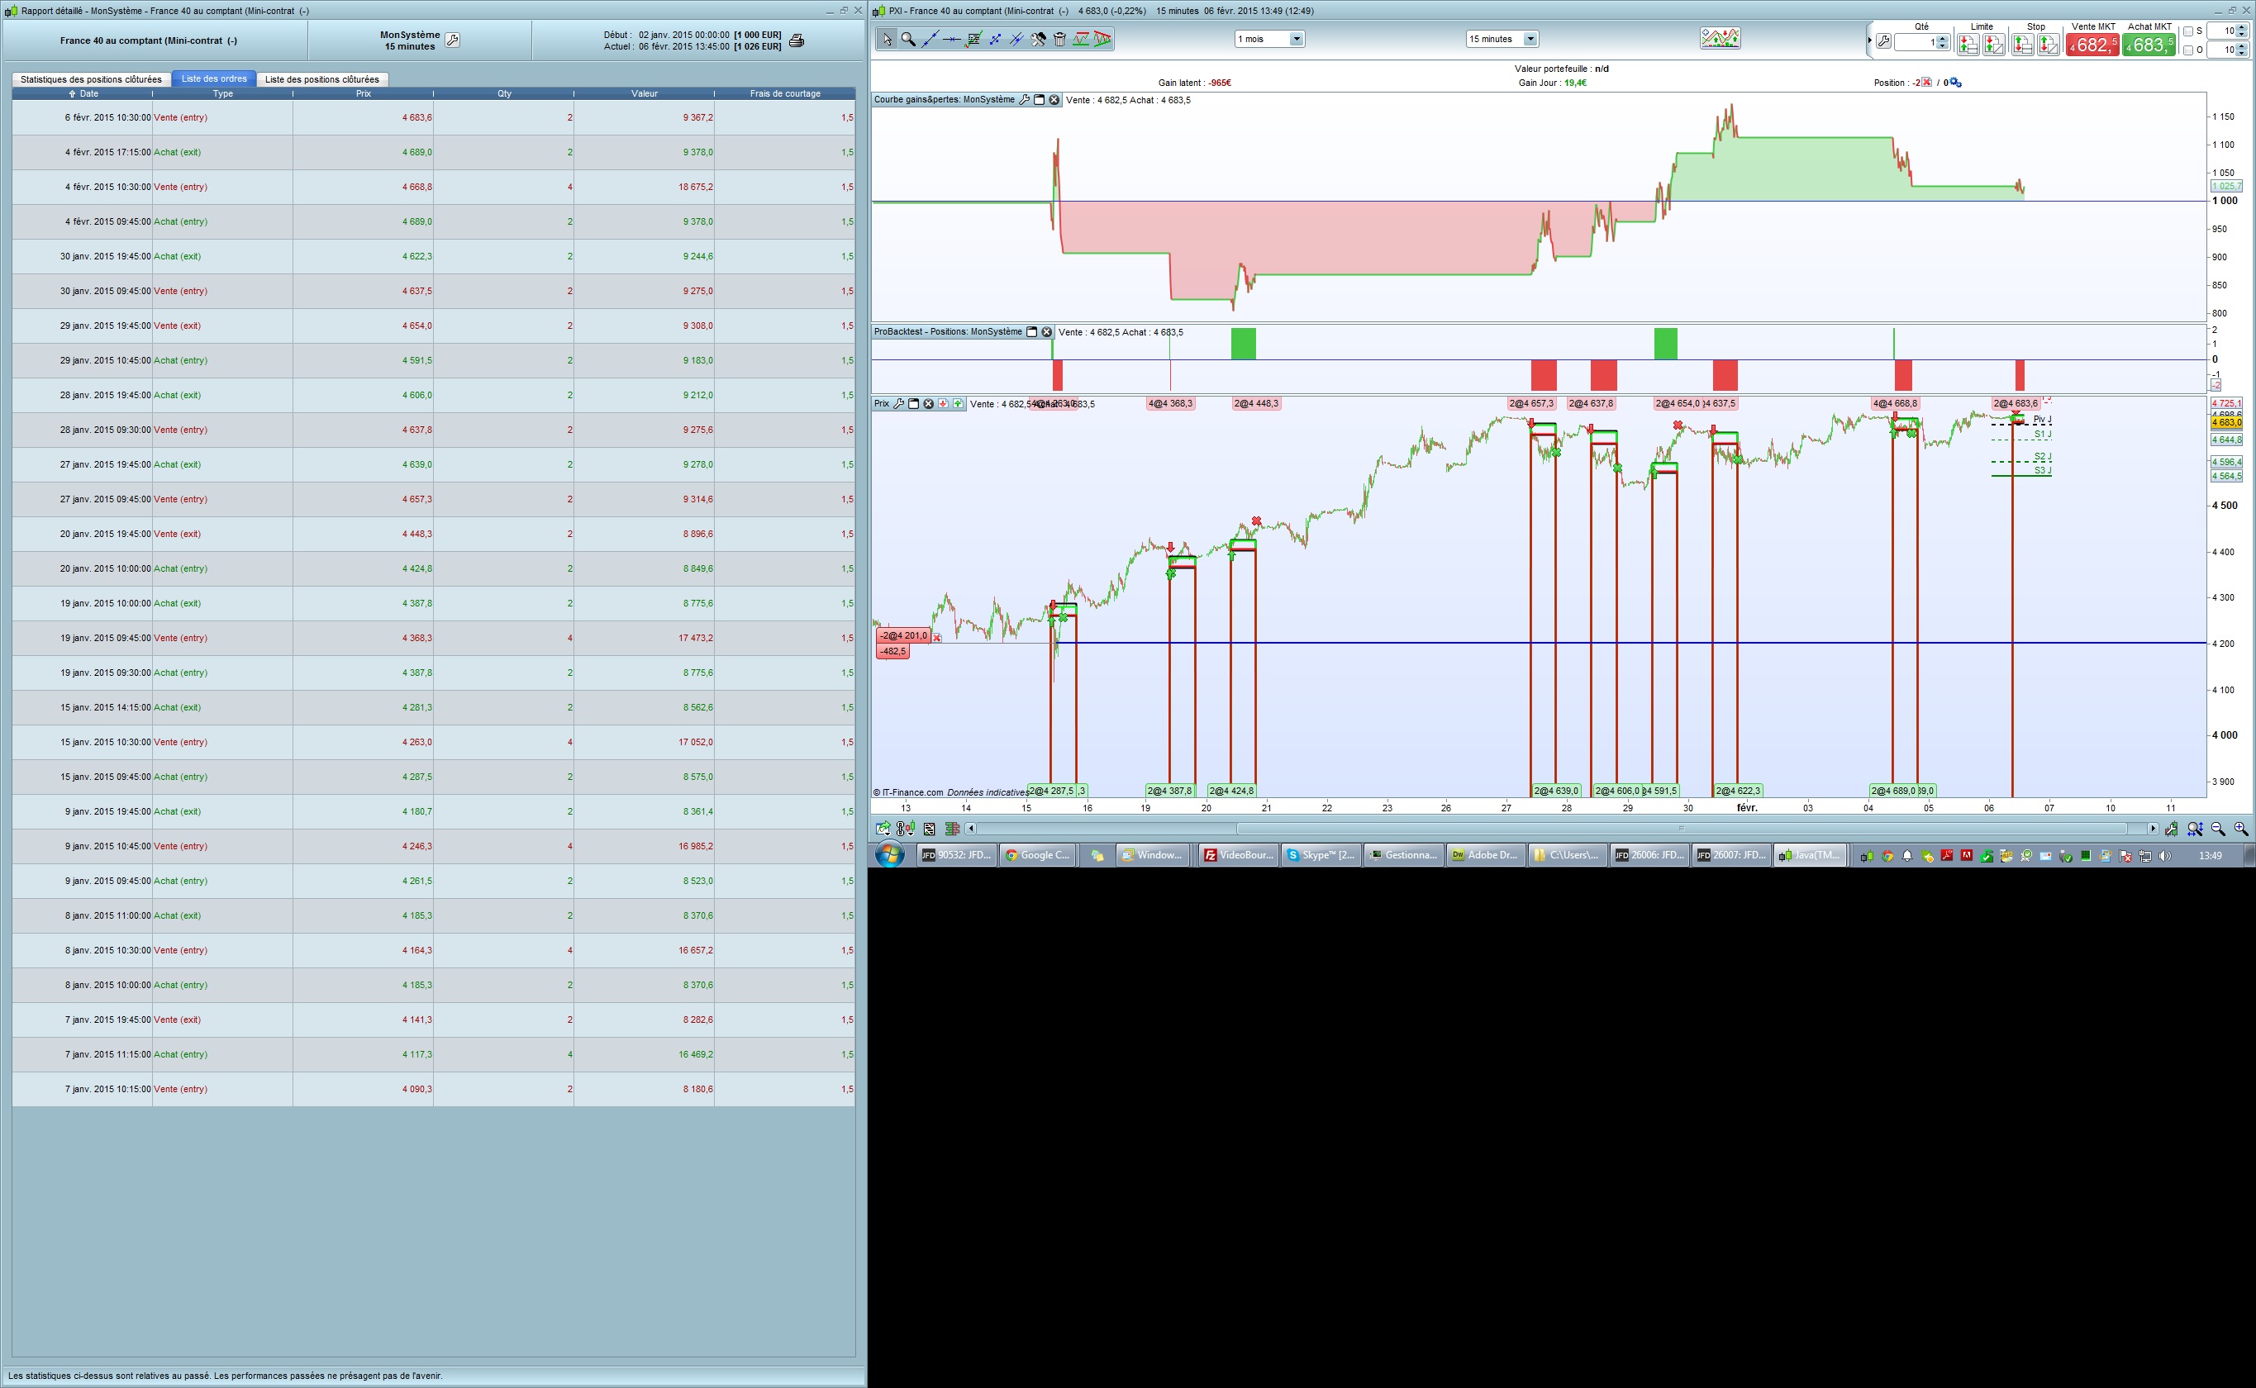Click the green Achat MKT button
Image resolution: width=2256 pixels, height=1388 pixels.
pyautogui.click(x=2149, y=44)
